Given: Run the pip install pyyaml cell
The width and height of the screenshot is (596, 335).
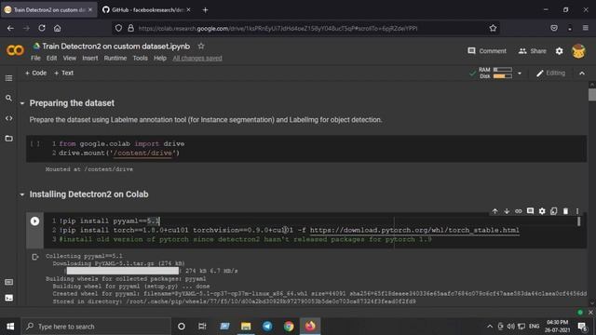Looking at the screenshot, I should (x=34, y=221).
